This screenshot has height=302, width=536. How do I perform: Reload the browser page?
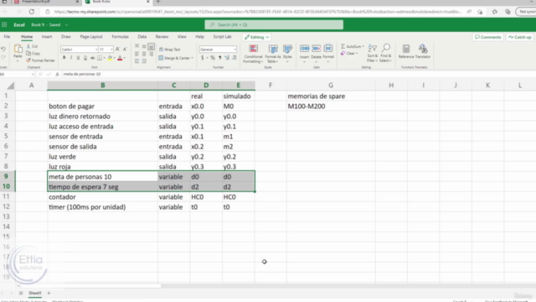32,12
